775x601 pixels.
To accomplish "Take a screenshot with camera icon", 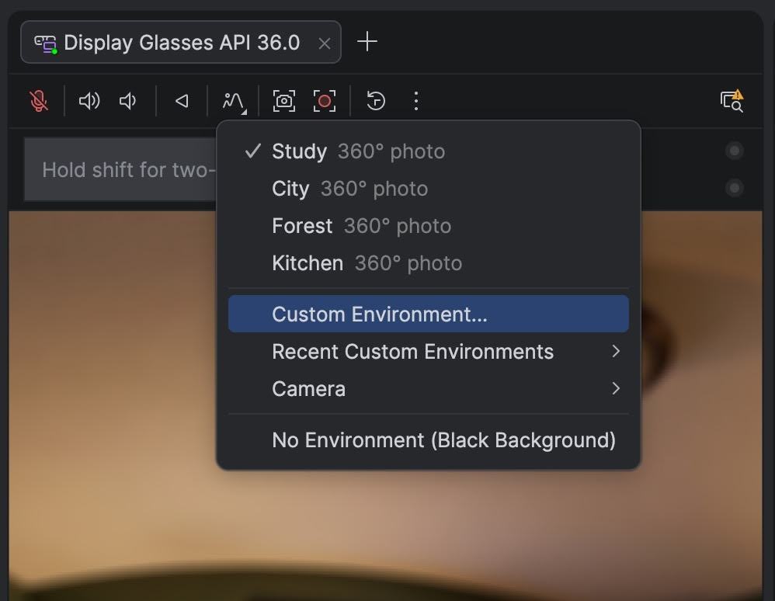I will coord(284,101).
